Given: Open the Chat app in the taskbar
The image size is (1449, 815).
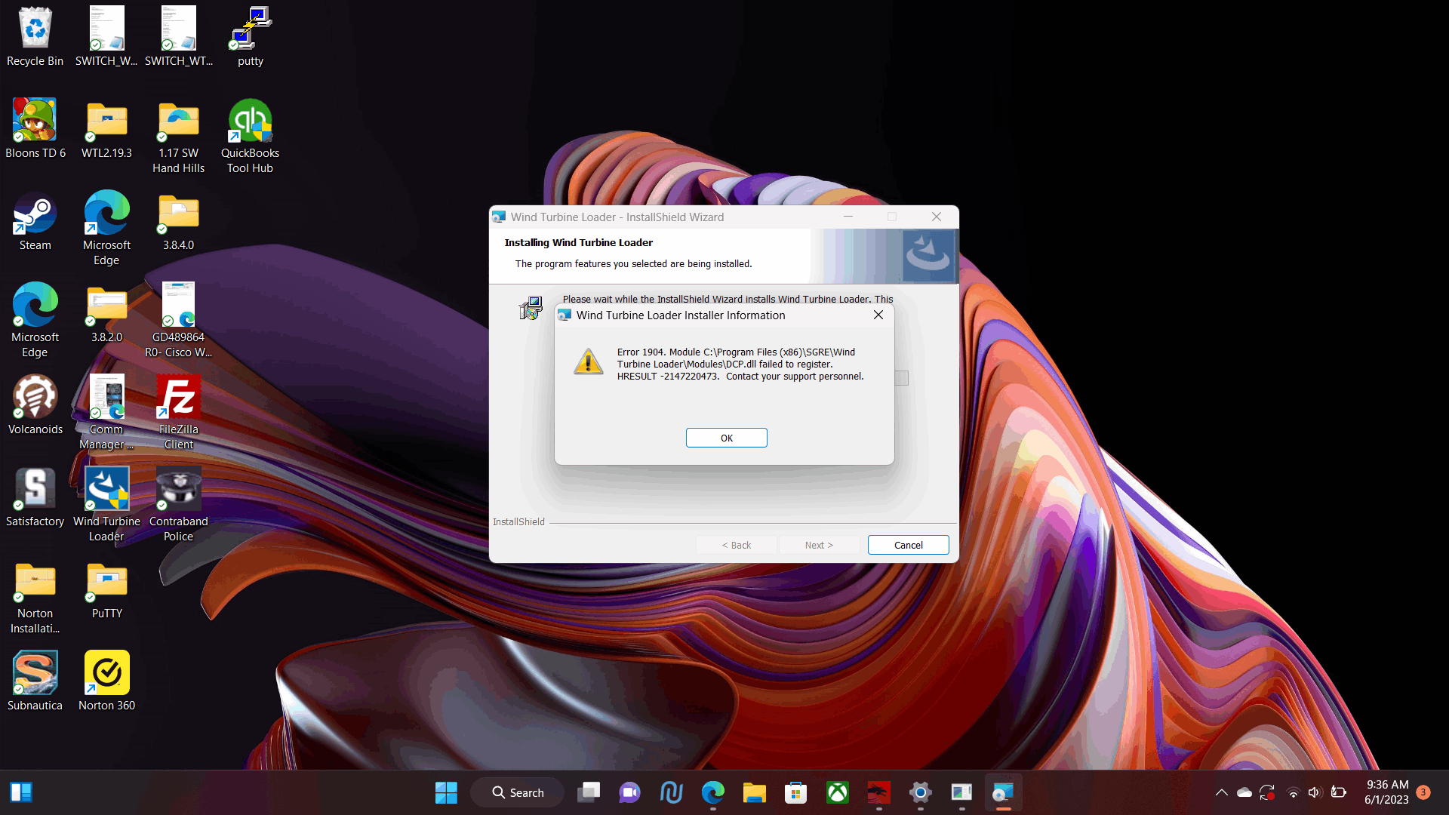Looking at the screenshot, I should point(629,792).
